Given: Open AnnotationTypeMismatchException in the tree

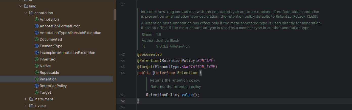Looking at the screenshot, I should (x=70, y=33).
